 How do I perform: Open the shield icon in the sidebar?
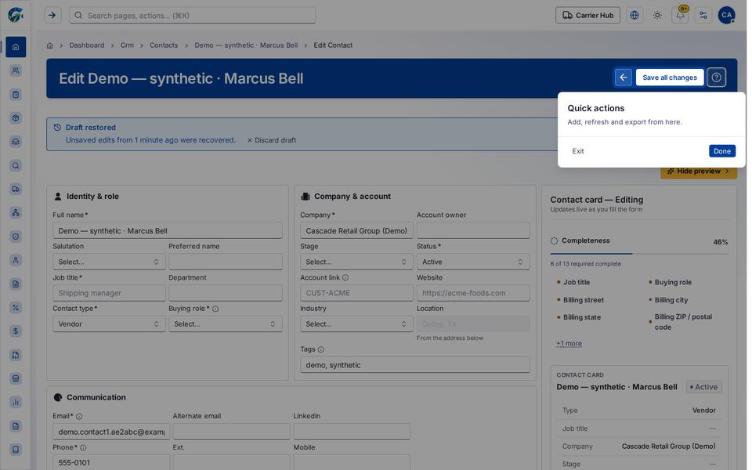(16, 237)
